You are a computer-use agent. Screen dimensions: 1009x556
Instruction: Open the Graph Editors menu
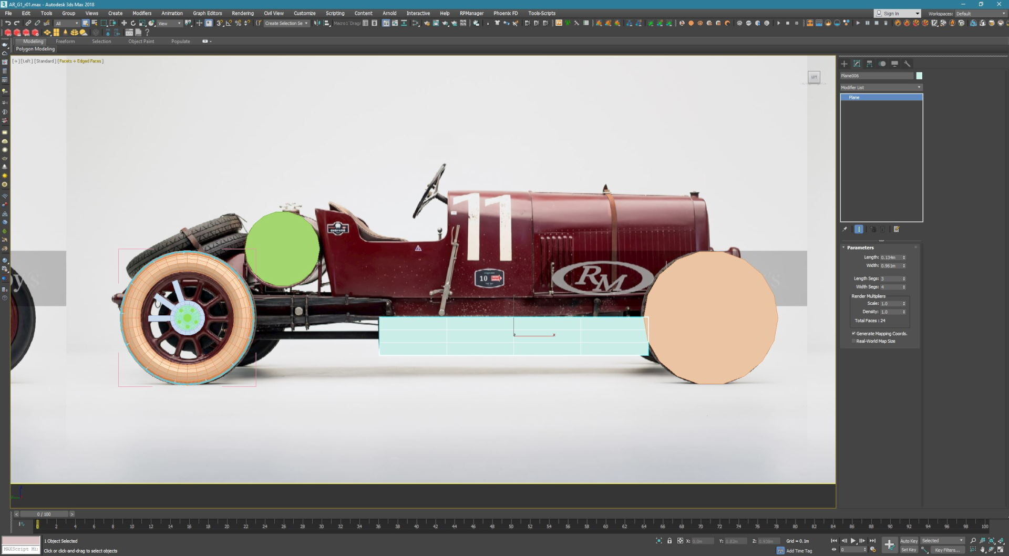pyautogui.click(x=208, y=13)
